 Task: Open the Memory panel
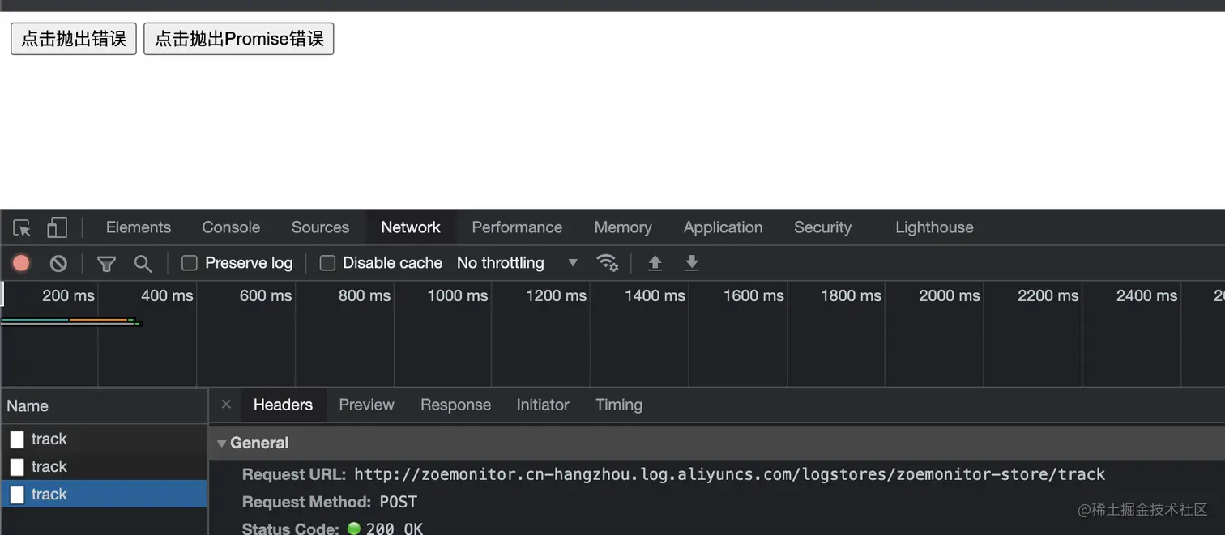point(623,227)
